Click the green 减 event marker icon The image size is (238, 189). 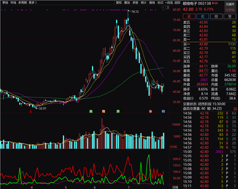click(x=91, y=112)
